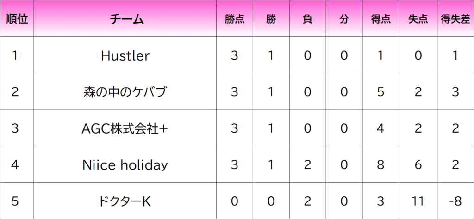Select AGC株式会社+'s 得点 value 4
The image size is (474, 219).
pos(380,128)
